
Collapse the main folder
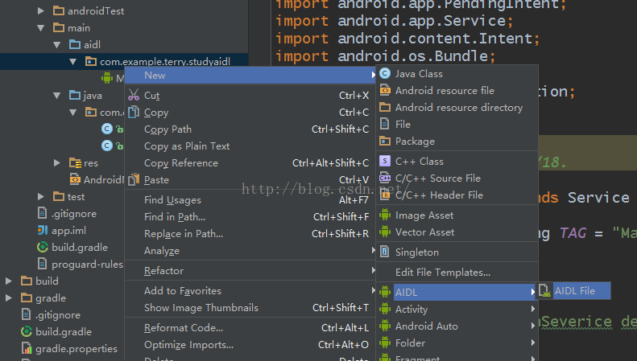coord(40,27)
